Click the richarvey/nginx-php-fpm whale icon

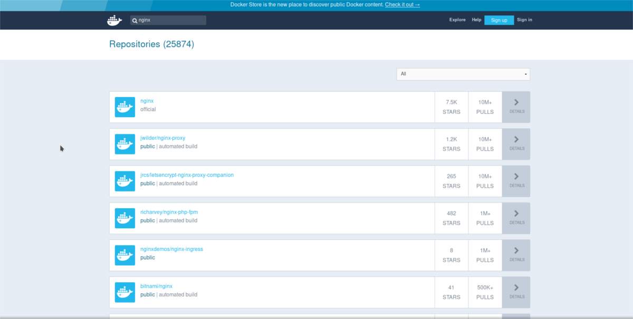[125, 218]
